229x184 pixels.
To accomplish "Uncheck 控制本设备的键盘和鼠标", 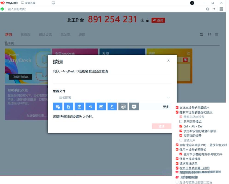I will pos(177,112).
